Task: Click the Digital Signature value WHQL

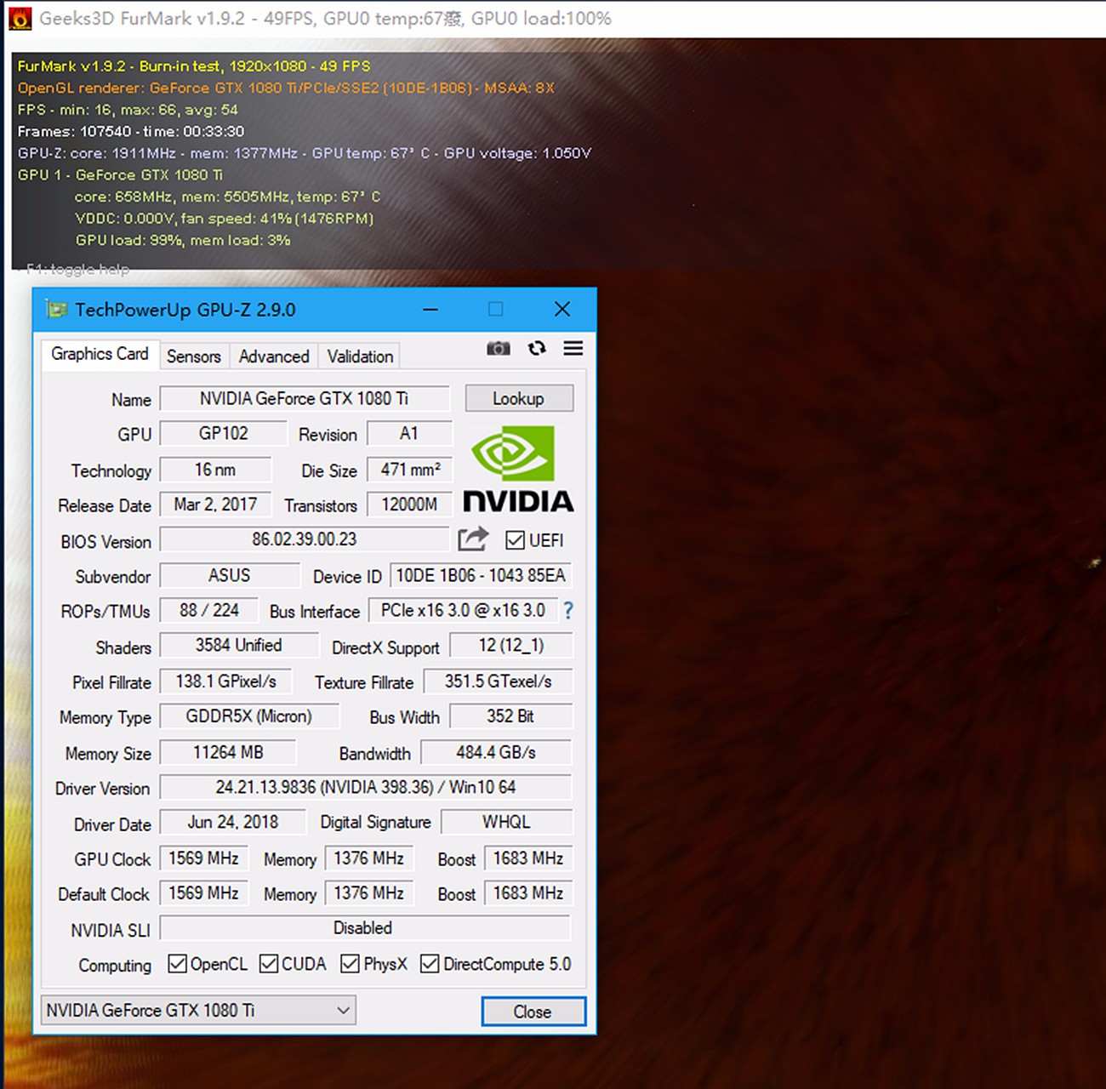Action: click(507, 822)
